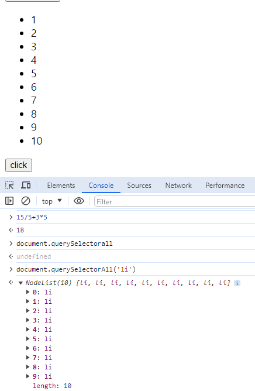Toggle the device toolbar icon
Image resolution: width=255 pixels, height=391 pixels.
[x=26, y=186]
